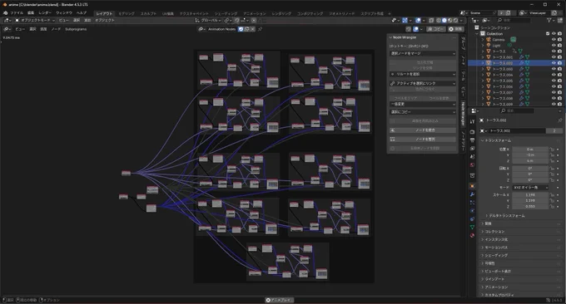Pin the Animation Nodes tree
Screen dimensions: 566x304
click(260, 29)
